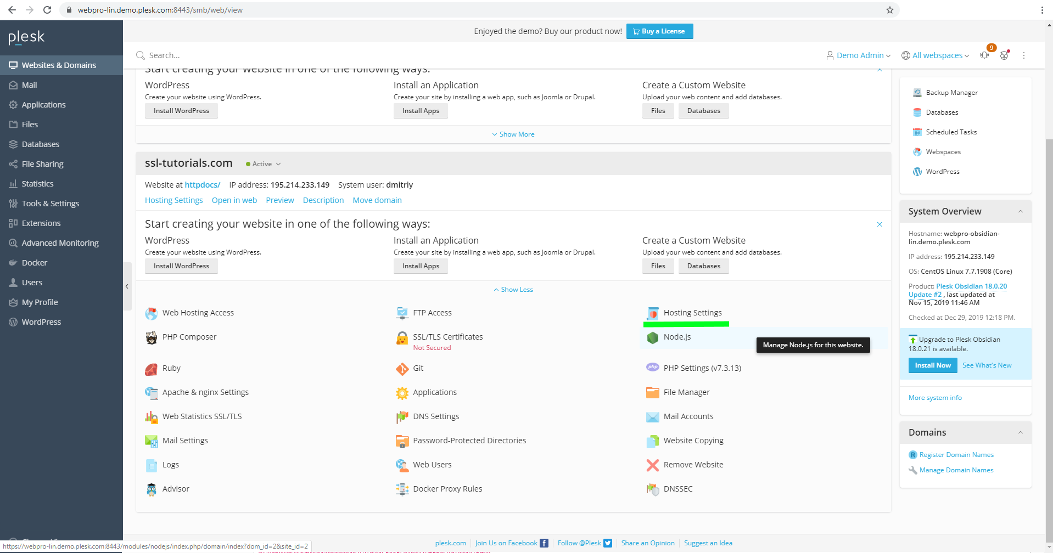1053x553 pixels.
Task: Collapse the System Overview panel
Action: click(x=1021, y=211)
